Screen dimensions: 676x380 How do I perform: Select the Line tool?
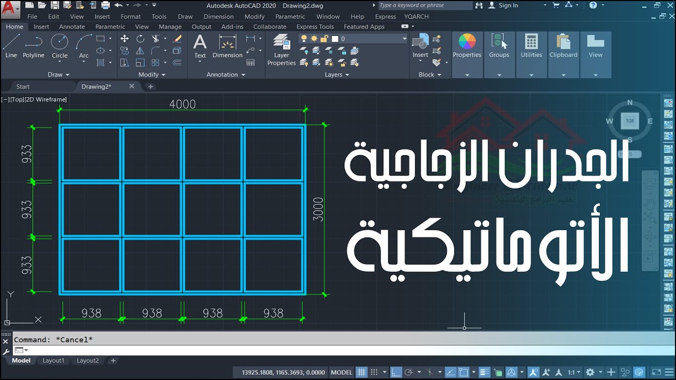(11, 46)
